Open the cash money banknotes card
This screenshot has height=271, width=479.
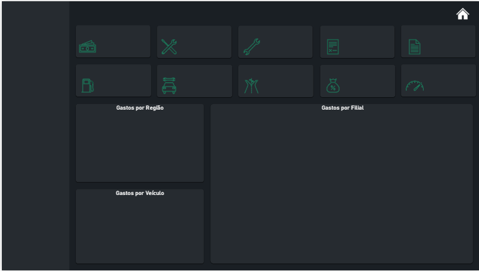(x=88, y=47)
